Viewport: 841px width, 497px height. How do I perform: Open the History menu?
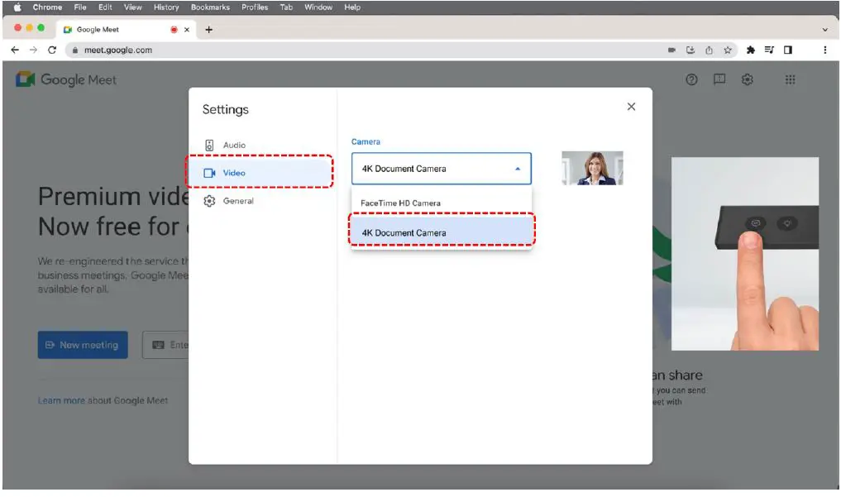pyautogui.click(x=166, y=7)
